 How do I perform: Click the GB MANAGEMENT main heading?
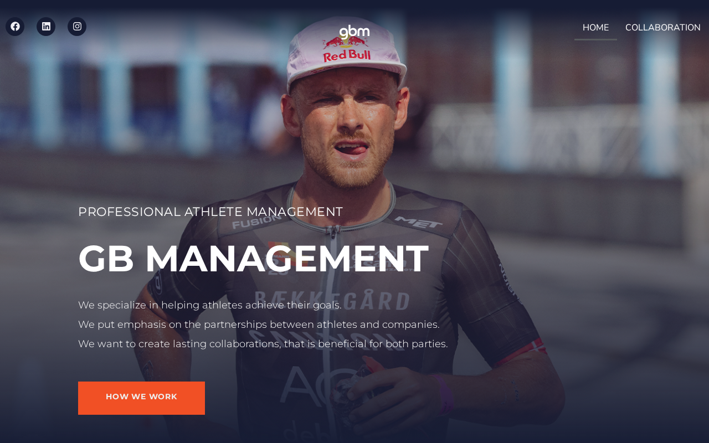(253, 259)
